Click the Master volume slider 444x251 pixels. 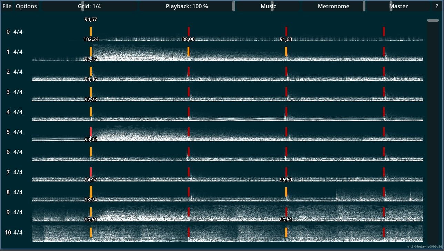(x=398, y=6)
